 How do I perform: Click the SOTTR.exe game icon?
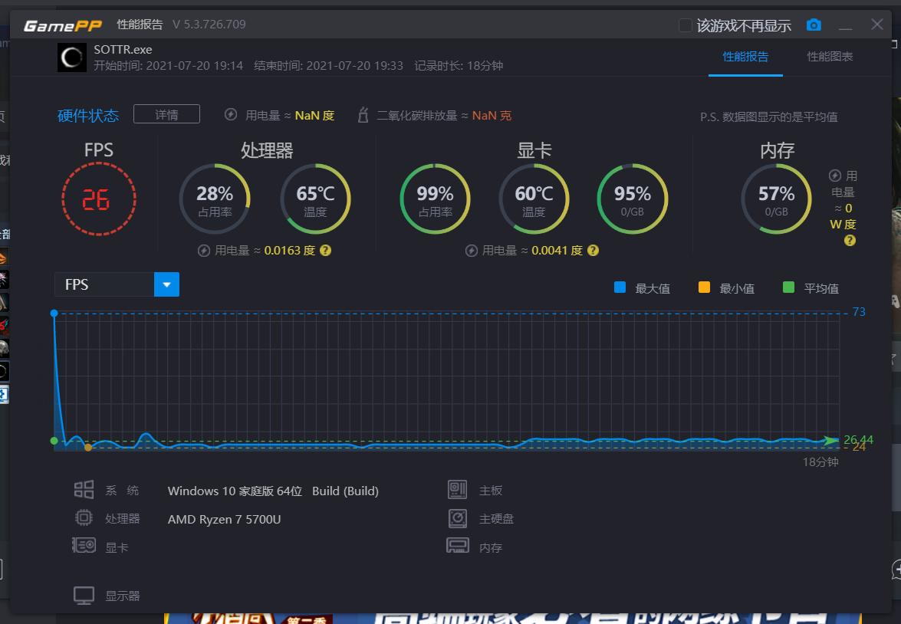[72, 57]
